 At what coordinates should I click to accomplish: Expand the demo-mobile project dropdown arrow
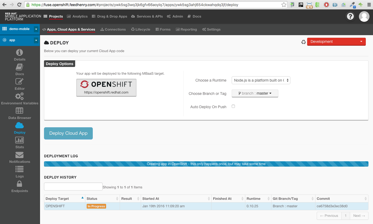[x=36, y=29]
